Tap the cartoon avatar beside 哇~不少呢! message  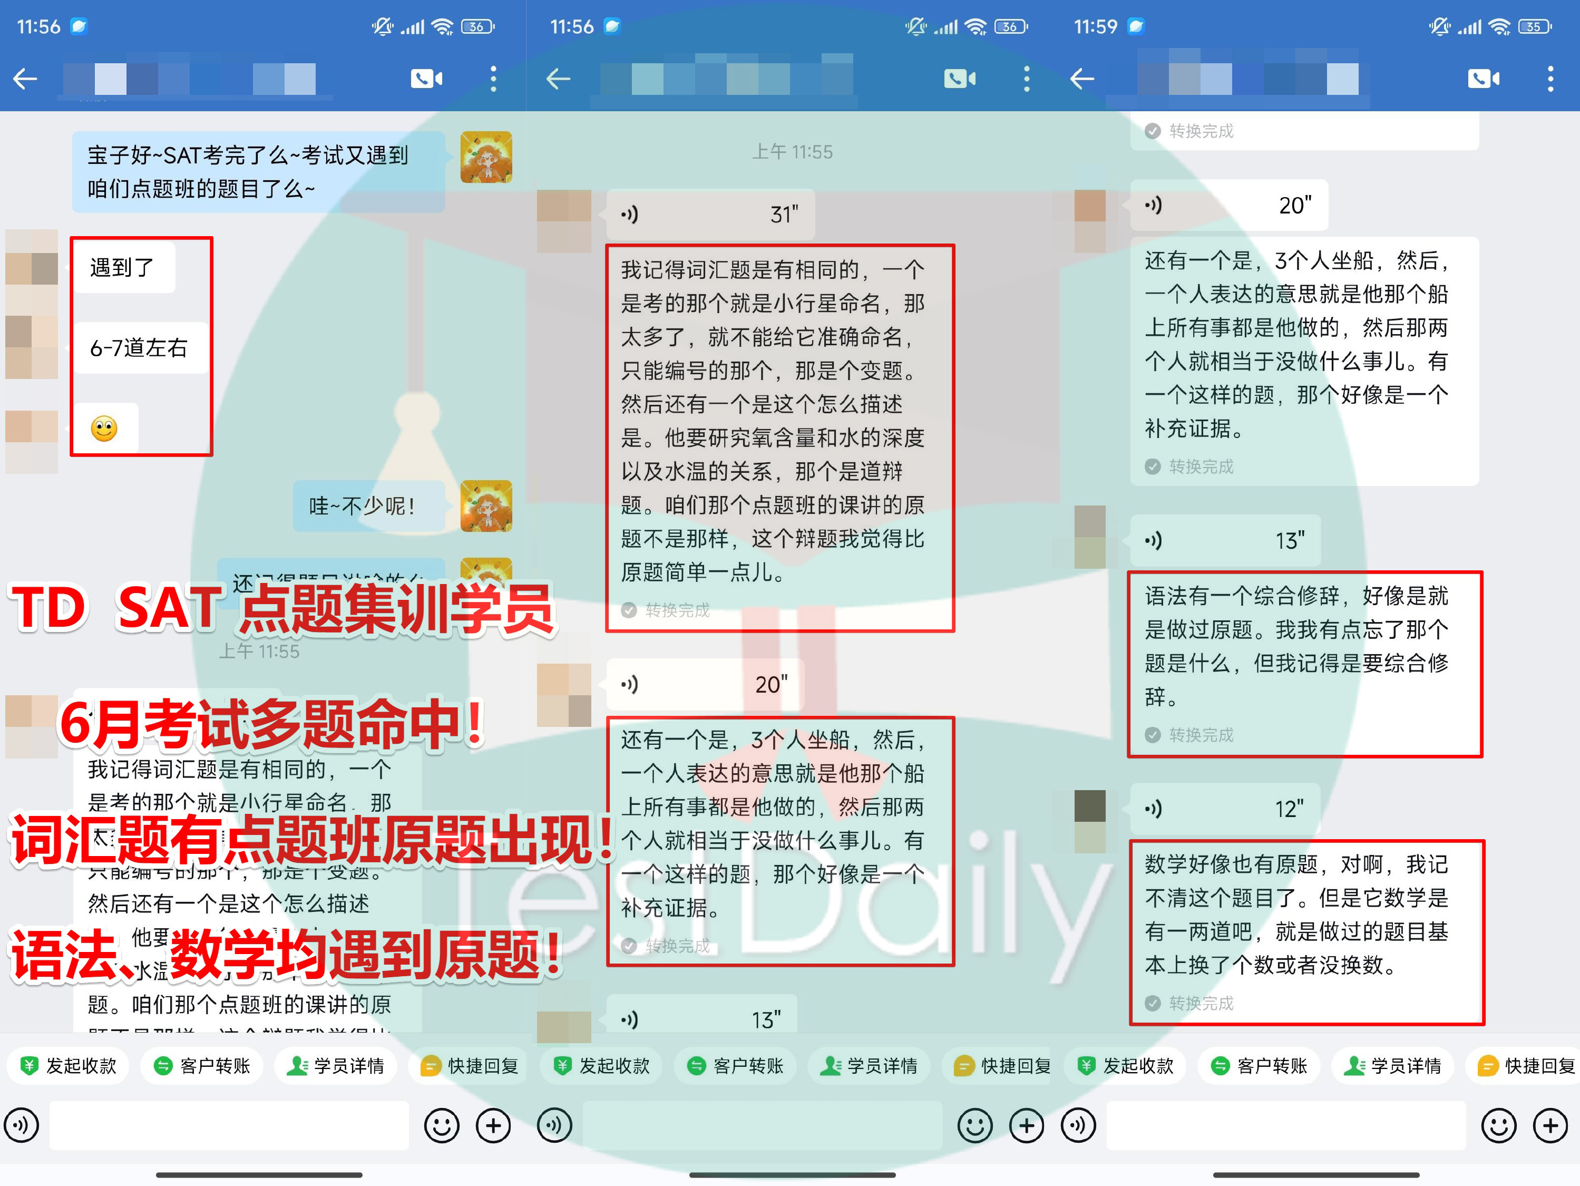pyautogui.click(x=486, y=506)
